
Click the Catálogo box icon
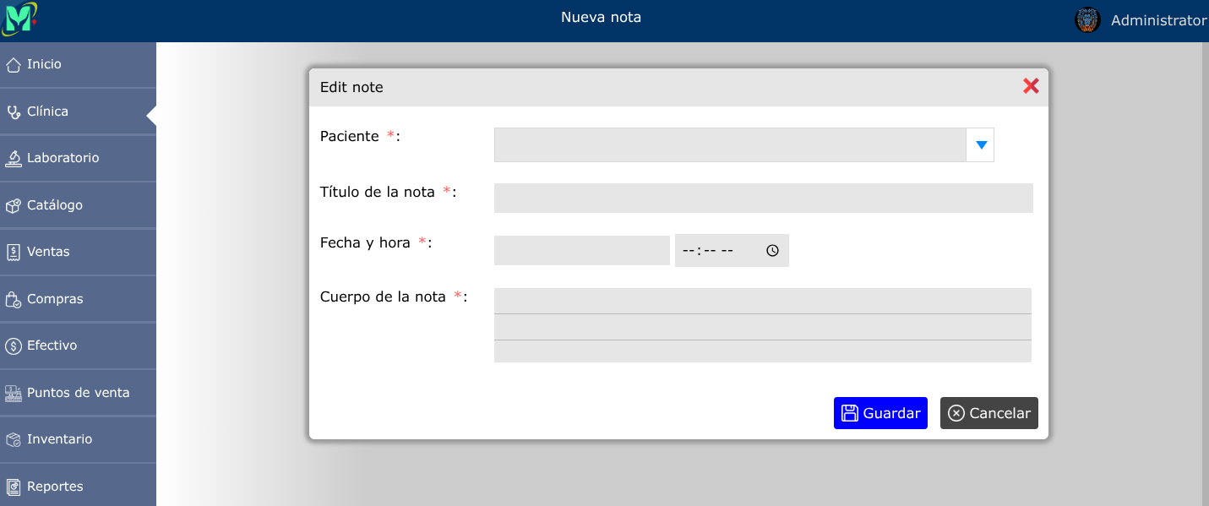coord(14,206)
